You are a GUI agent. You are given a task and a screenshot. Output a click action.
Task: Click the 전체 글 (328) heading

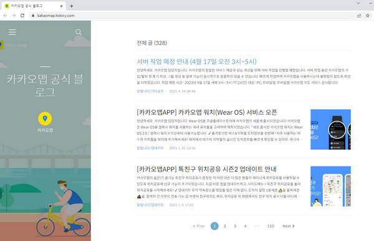pos(151,43)
